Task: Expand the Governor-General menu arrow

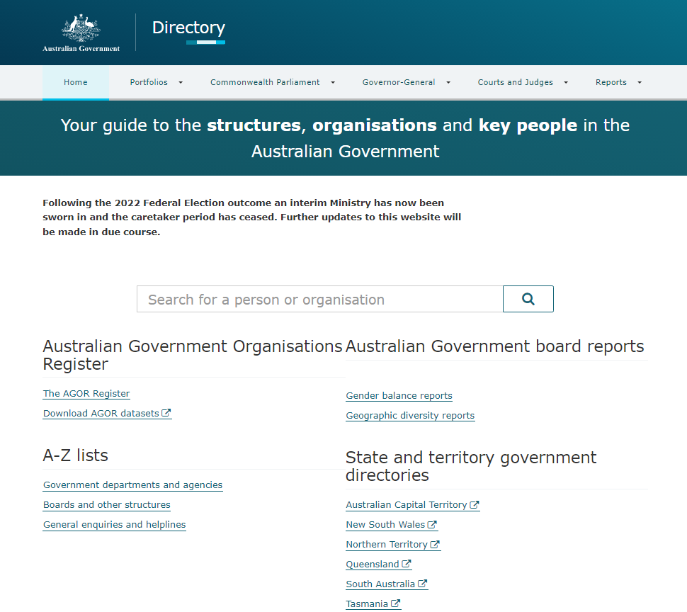Action: coord(448,83)
